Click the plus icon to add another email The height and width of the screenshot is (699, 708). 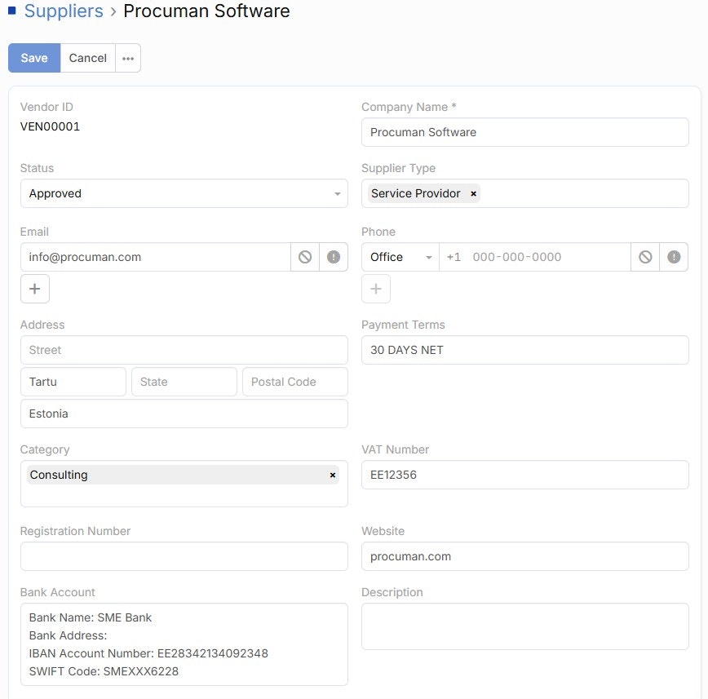tap(34, 288)
